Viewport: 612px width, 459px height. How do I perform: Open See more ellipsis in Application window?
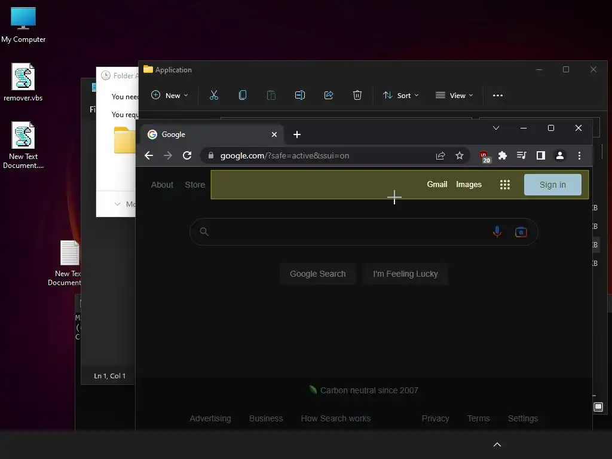pyautogui.click(x=498, y=95)
